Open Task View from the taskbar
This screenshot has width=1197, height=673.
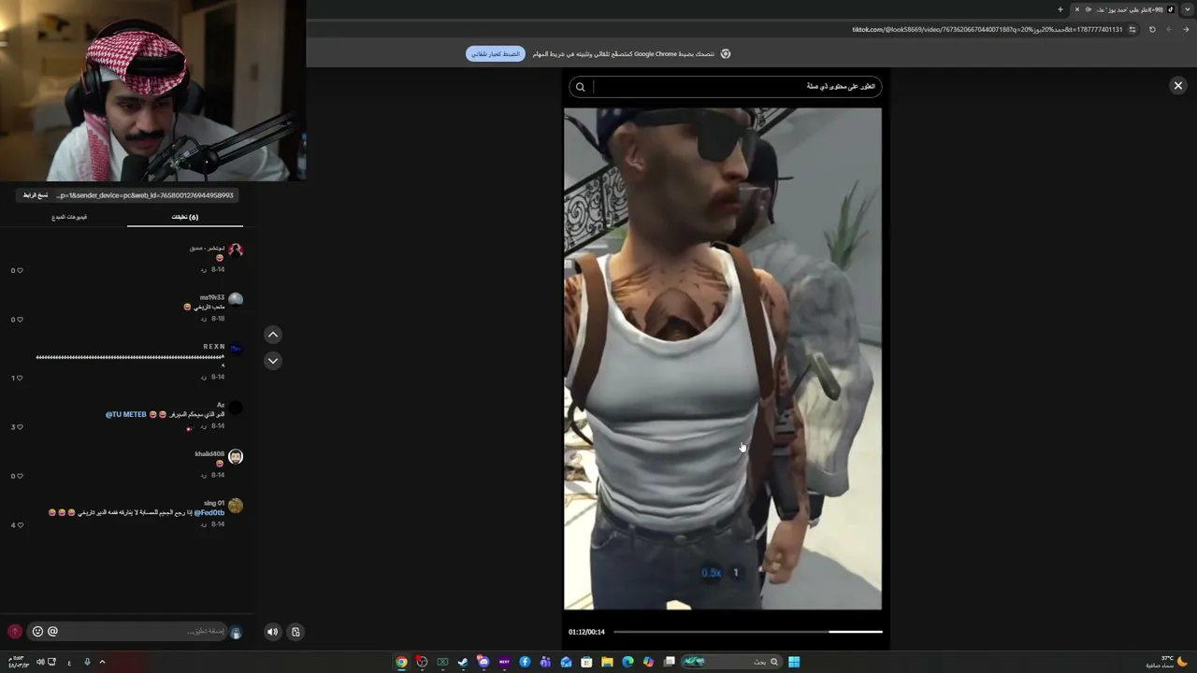coord(670,662)
